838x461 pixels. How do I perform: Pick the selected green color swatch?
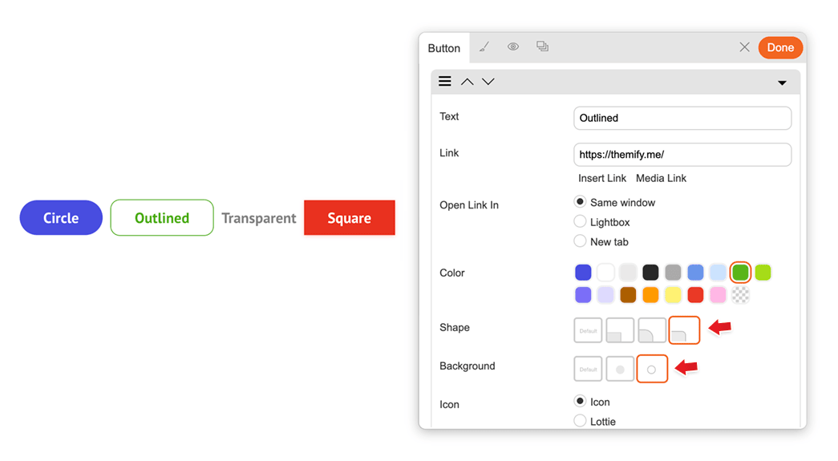pyautogui.click(x=740, y=273)
